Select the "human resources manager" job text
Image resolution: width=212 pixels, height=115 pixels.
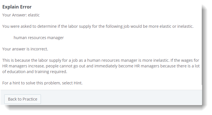39,38
